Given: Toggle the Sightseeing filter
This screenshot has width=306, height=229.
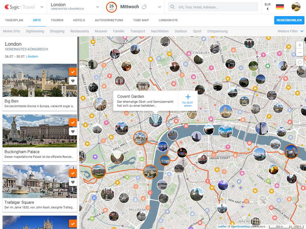Looking at the screenshot, I should (x=35, y=31).
